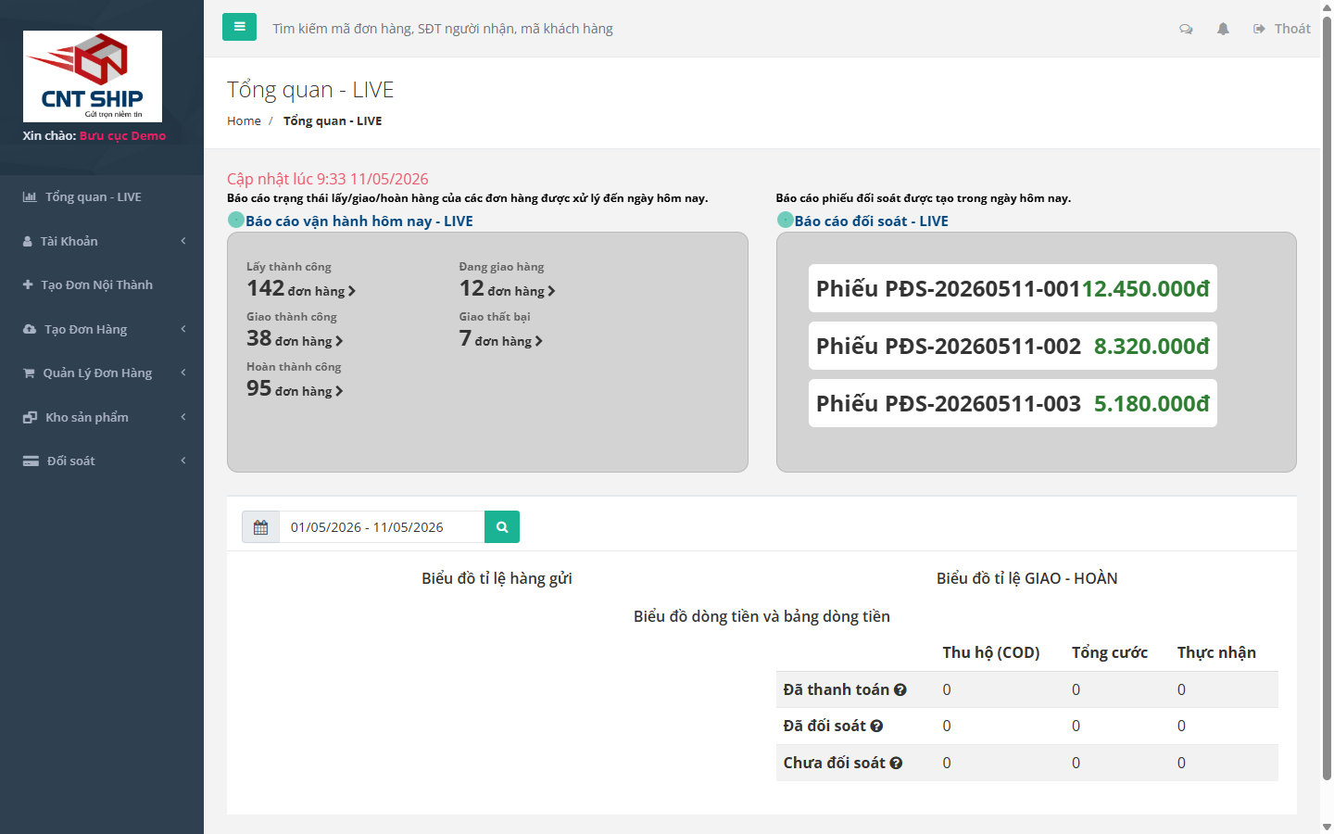
Task: Click the help icon beside Đã thanh toán
Action: 900,690
